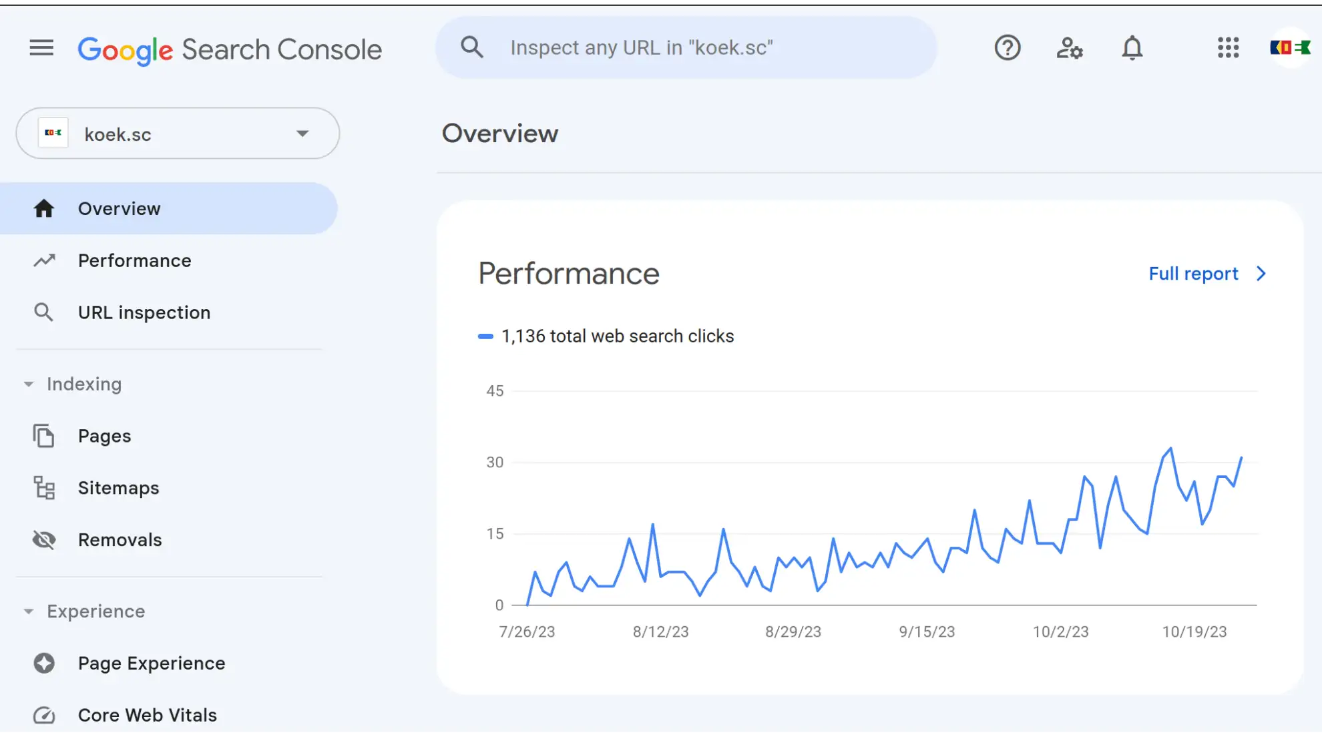Open the Google apps grid menu

coord(1229,47)
